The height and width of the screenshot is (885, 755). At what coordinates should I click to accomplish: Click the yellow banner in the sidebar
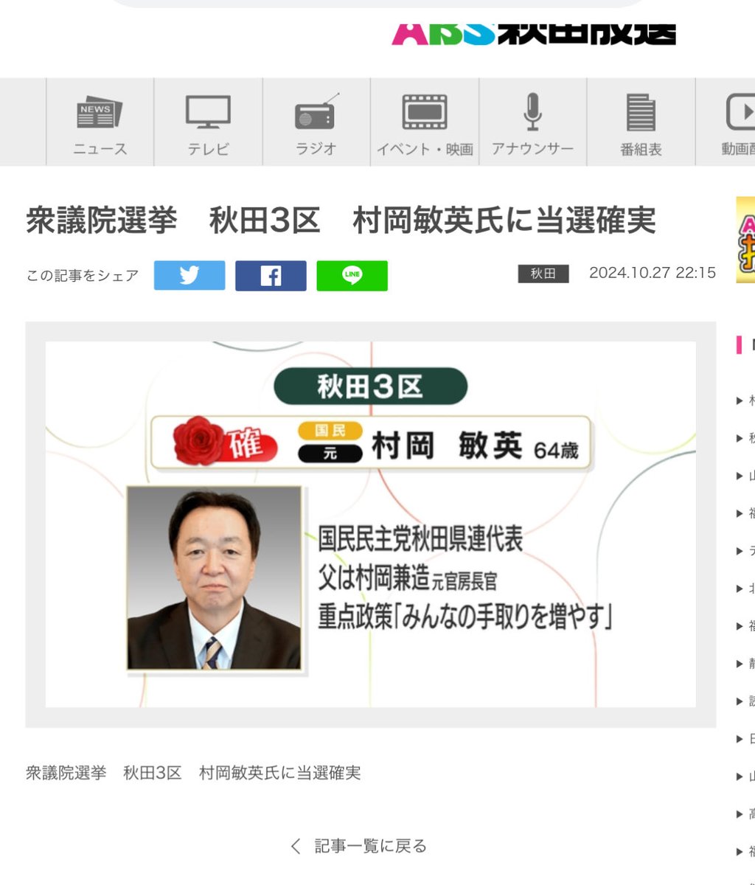[x=745, y=240]
